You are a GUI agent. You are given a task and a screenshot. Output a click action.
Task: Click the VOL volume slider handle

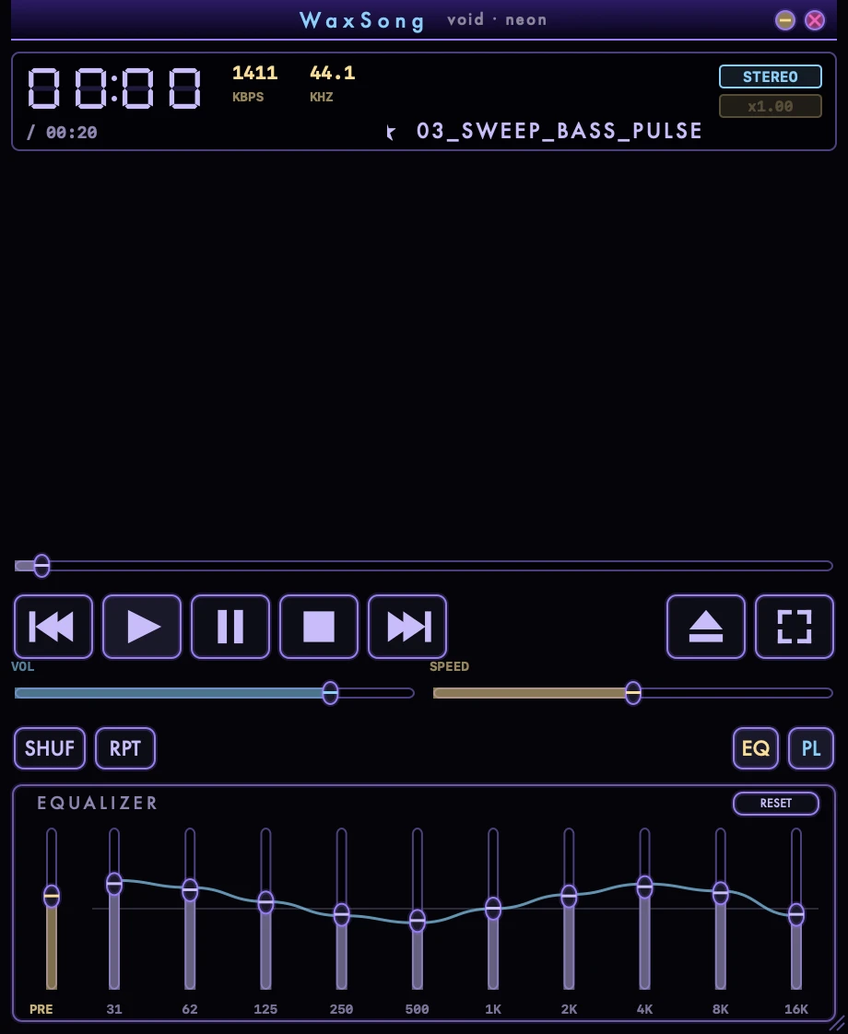click(x=330, y=693)
